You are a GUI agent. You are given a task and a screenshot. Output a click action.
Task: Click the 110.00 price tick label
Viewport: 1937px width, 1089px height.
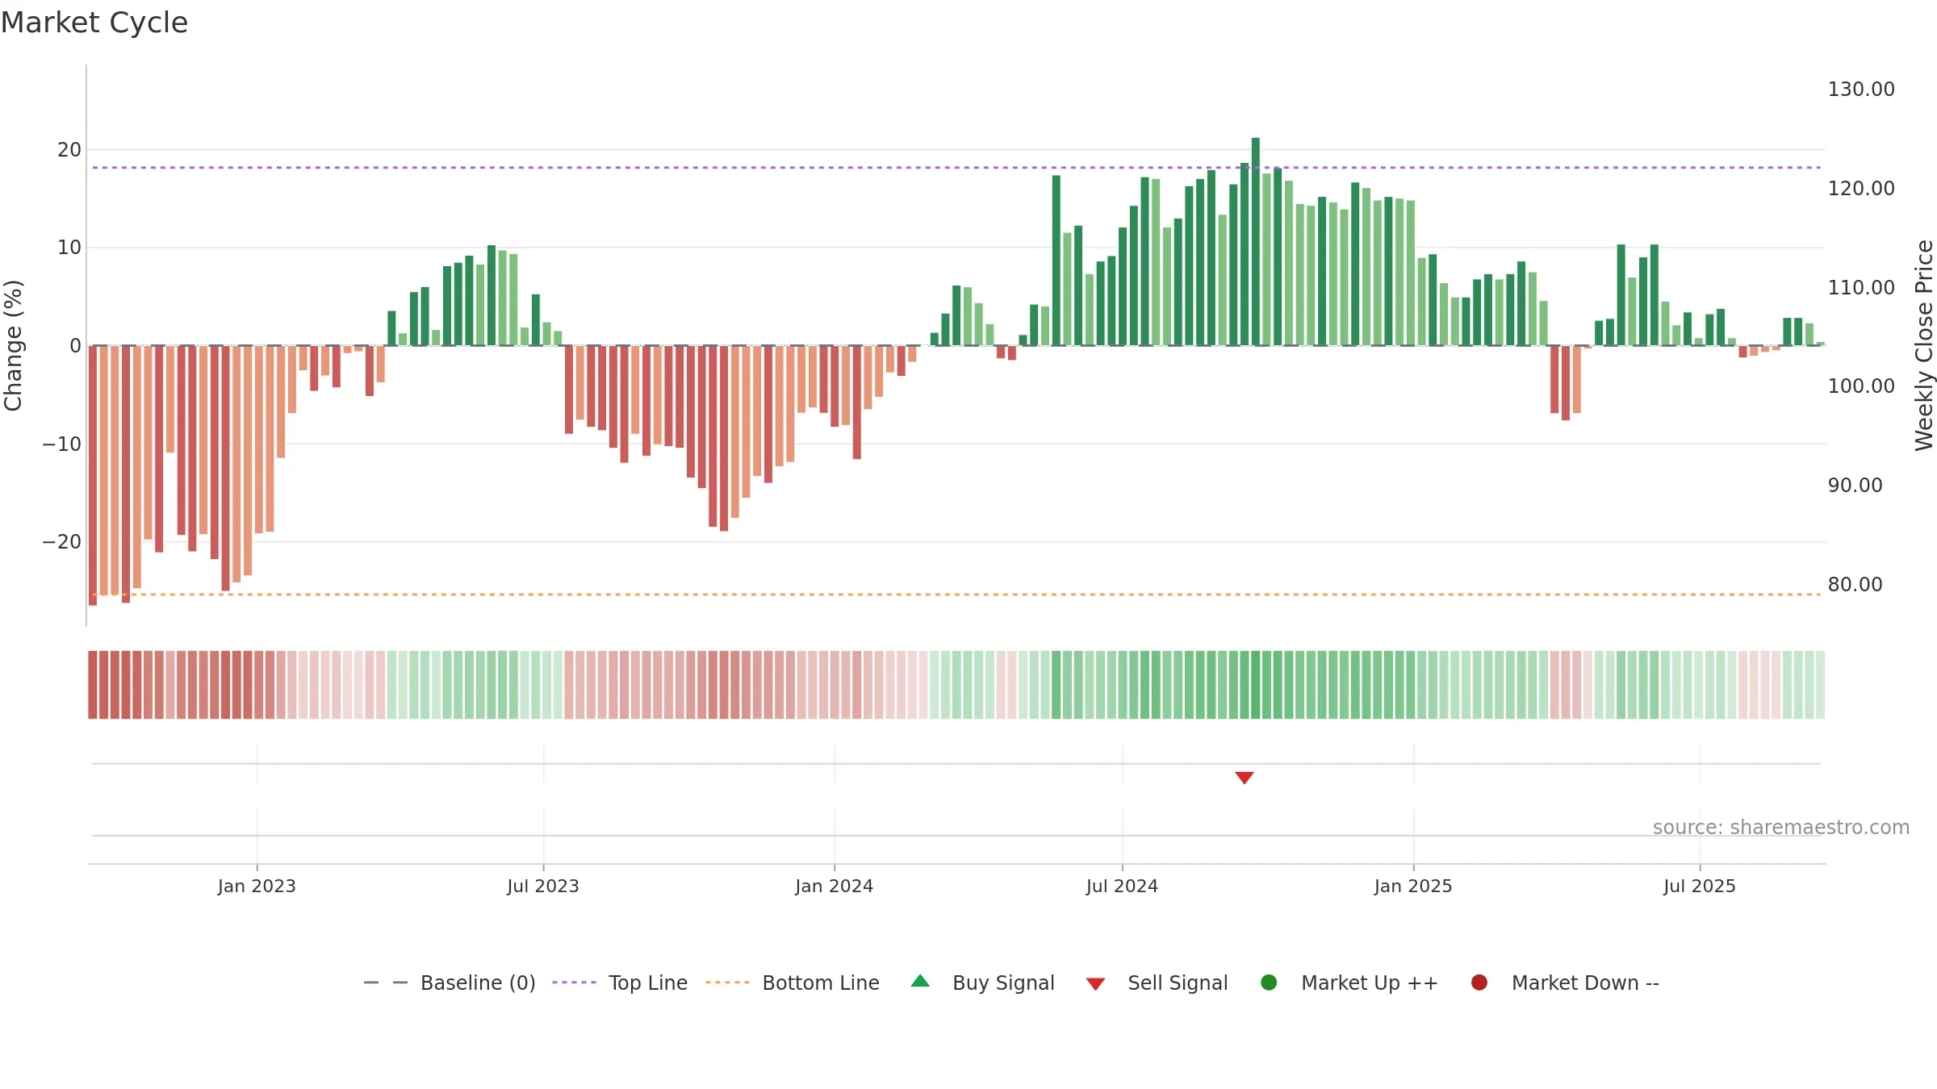(1861, 287)
